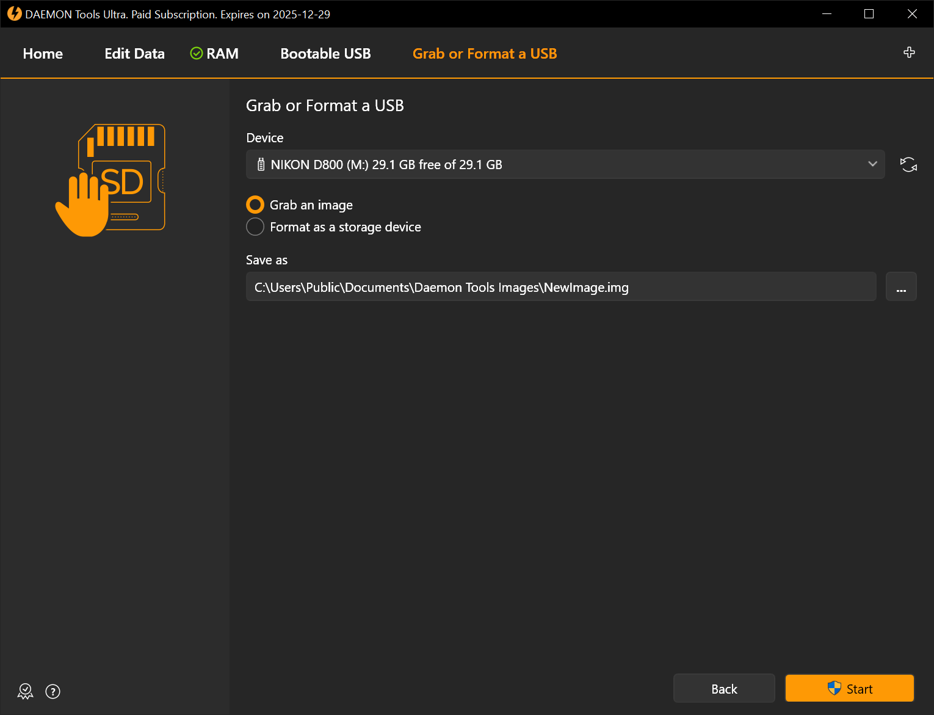Click the SD card hand illustration

114,178
